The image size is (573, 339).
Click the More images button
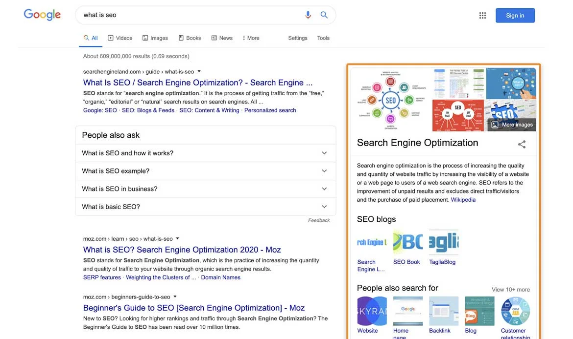(x=512, y=125)
